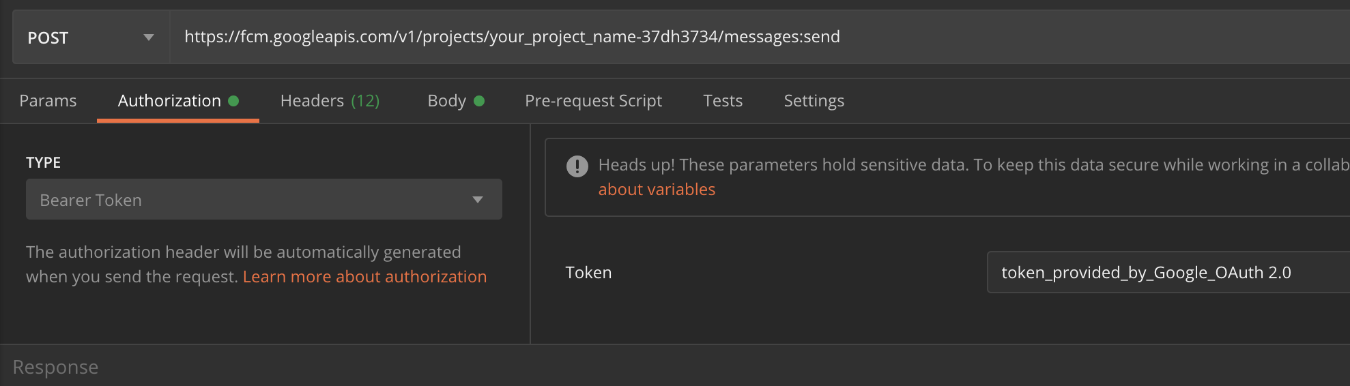Viewport: 1350px width, 386px height.
Task: Open the request Settings tab
Action: click(x=814, y=101)
